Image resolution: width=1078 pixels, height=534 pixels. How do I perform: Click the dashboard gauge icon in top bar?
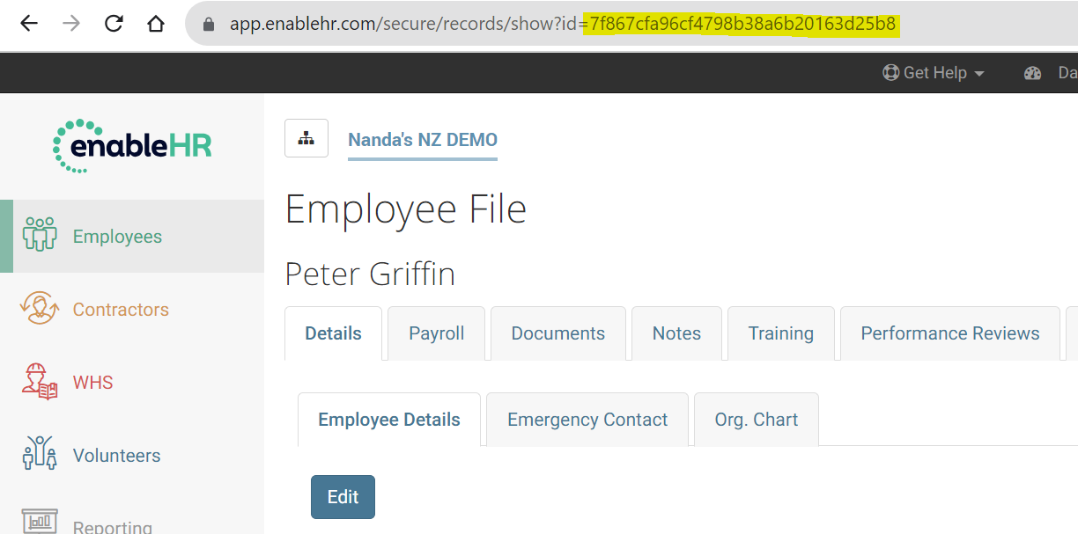click(1033, 73)
